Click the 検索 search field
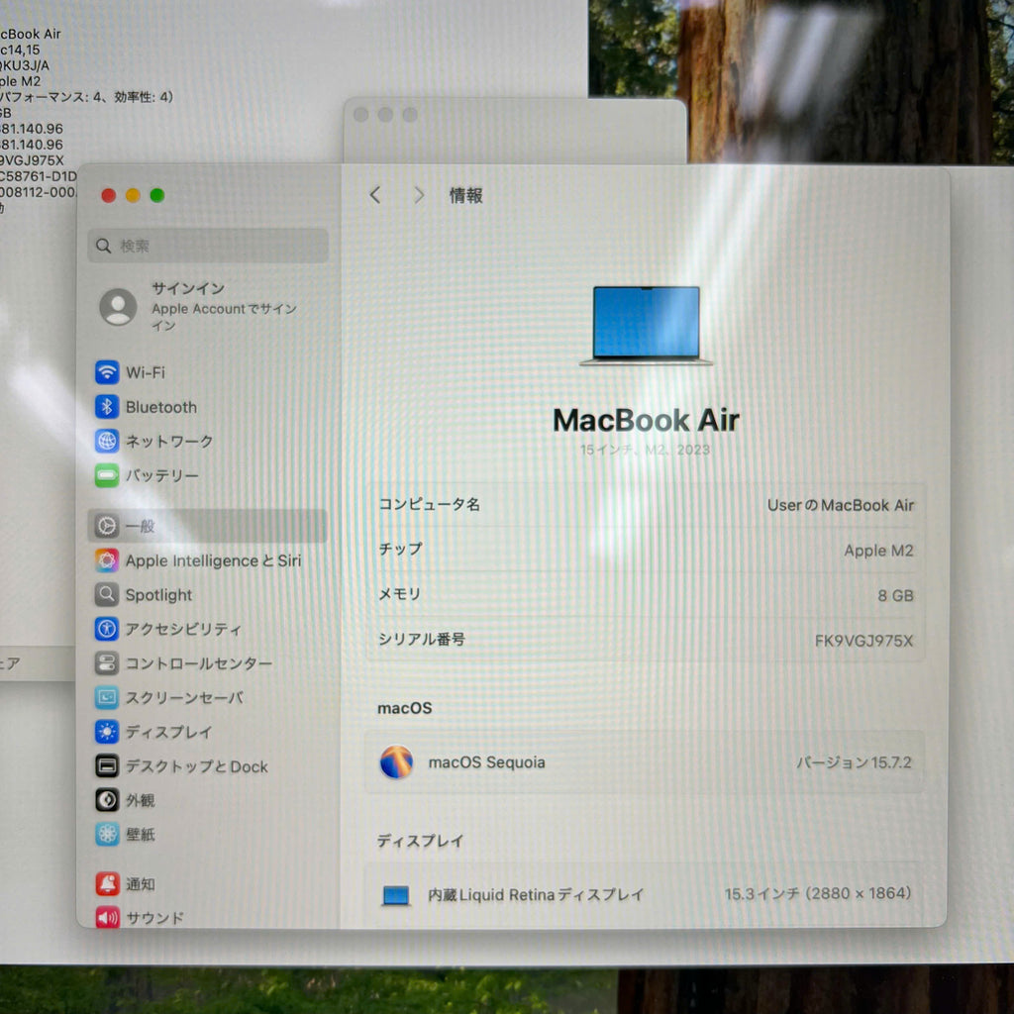This screenshot has height=1014, width=1014. [x=208, y=246]
